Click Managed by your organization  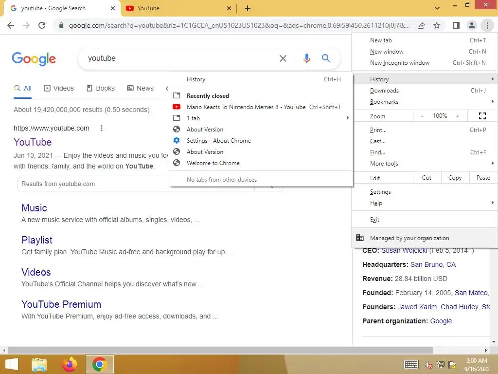pos(425,238)
